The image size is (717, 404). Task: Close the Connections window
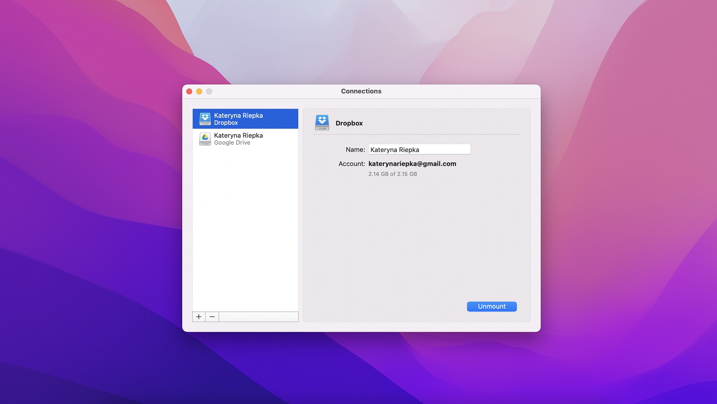189,92
